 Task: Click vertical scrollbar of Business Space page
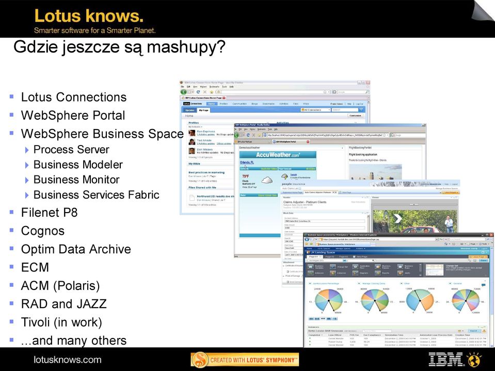(492, 297)
